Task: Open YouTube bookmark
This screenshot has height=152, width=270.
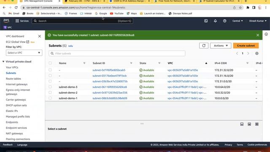Action: point(116,14)
